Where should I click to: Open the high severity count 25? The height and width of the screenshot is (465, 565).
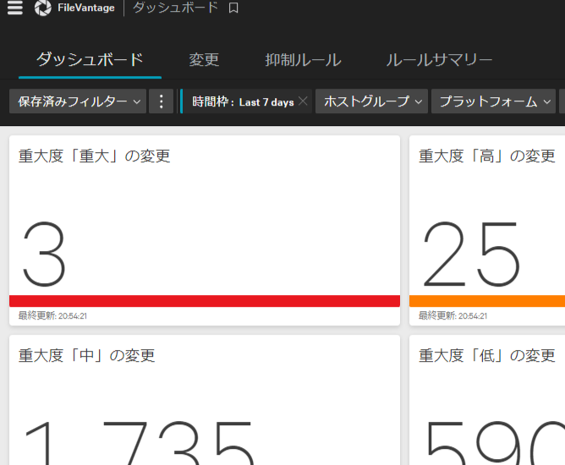click(x=471, y=254)
